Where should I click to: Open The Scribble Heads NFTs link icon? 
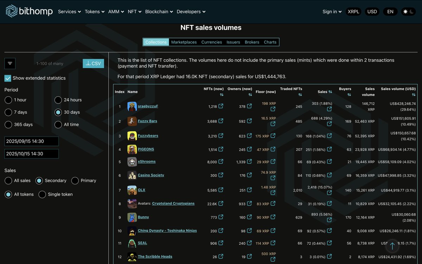[x=221, y=256]
